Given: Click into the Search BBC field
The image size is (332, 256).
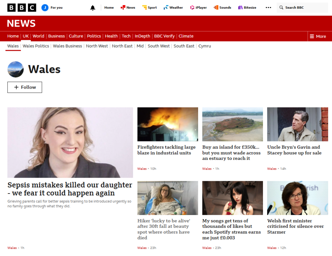Looking at the screenshot, I should 305,7.
